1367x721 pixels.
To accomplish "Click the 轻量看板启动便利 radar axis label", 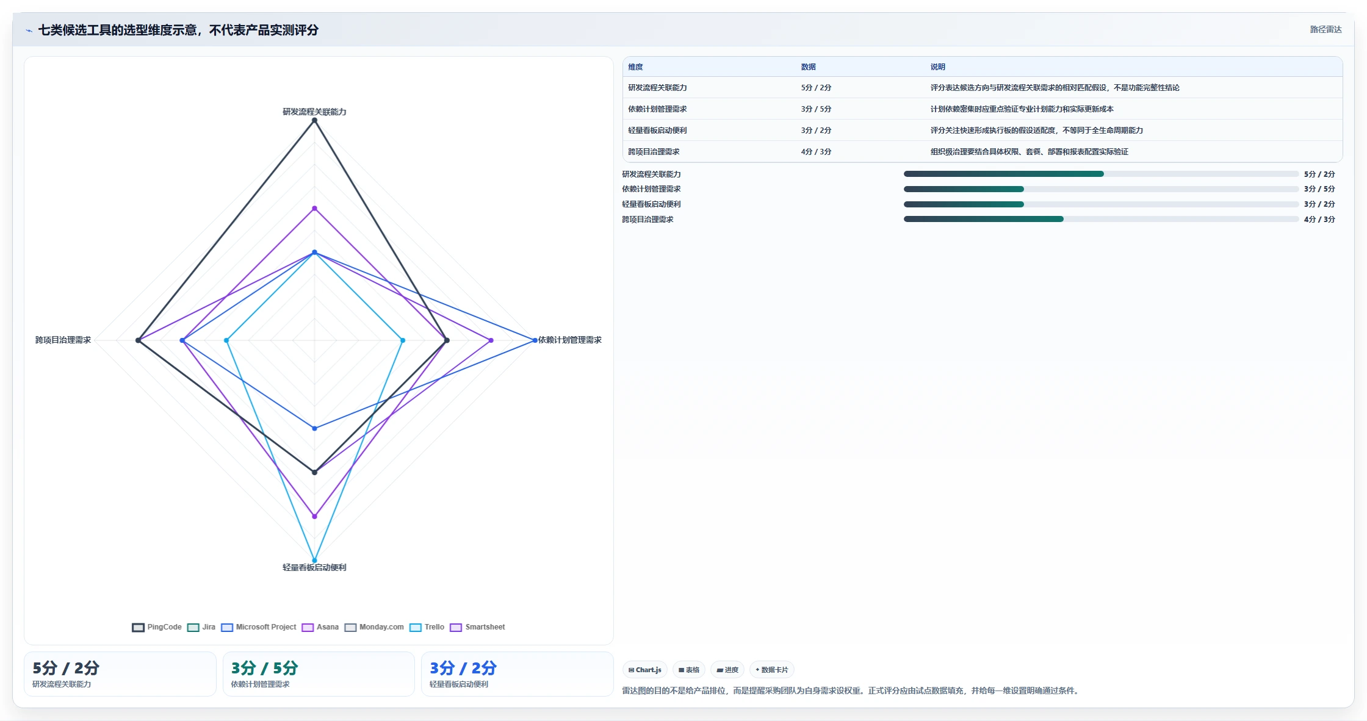I will [314, 567].
